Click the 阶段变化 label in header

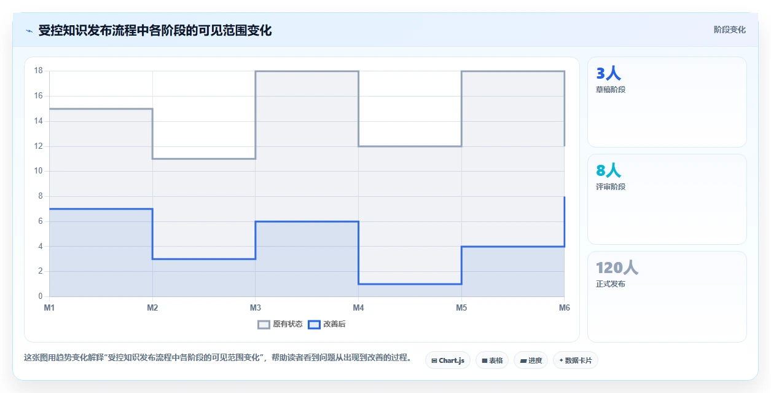[730, 30]
